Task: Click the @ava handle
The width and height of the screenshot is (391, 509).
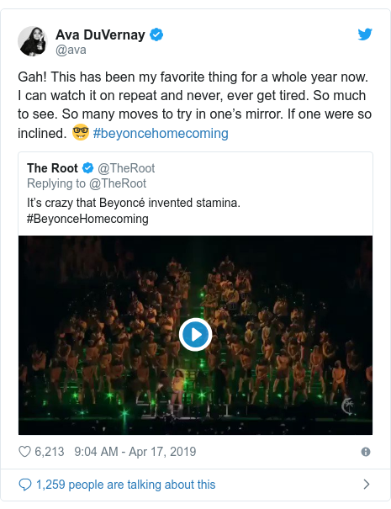Action: (71, 50)
